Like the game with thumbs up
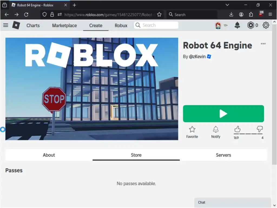 (x=237, y=129)
